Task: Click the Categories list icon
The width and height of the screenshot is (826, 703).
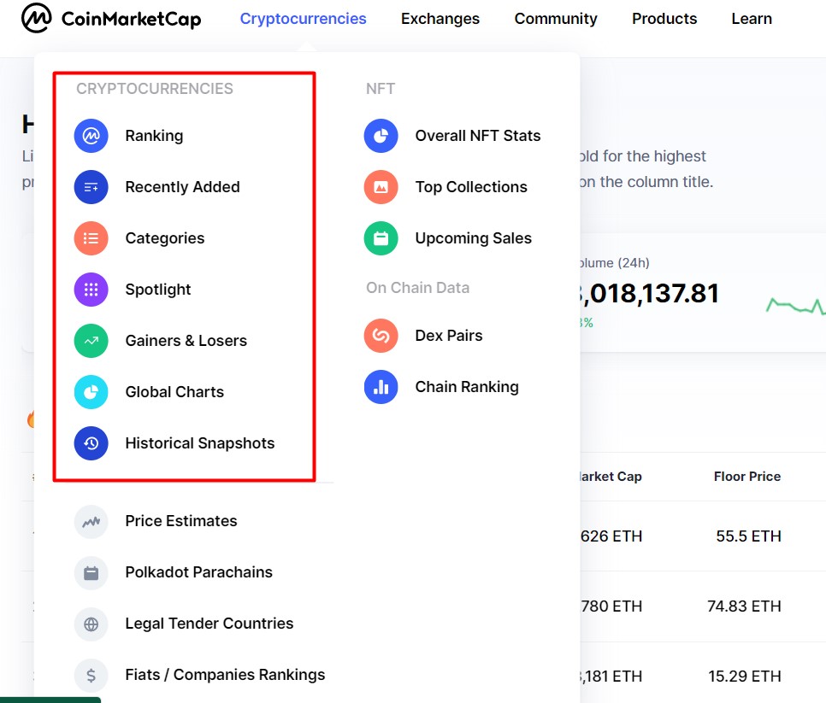Action: coord(91,237)
